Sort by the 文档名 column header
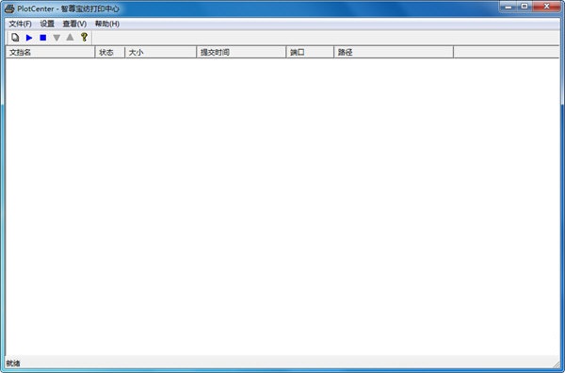The image size is (565, 373). 51,52
